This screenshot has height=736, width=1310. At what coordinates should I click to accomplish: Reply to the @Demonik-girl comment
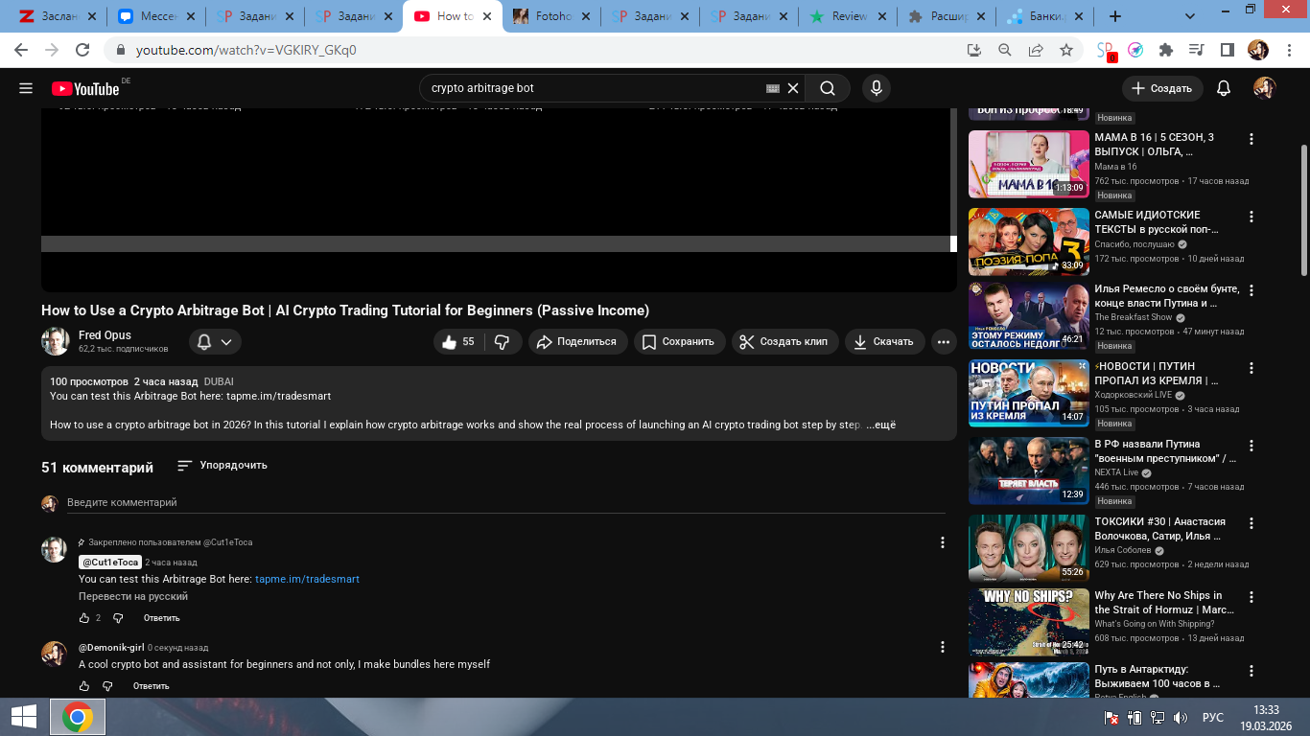pos(152,686)
